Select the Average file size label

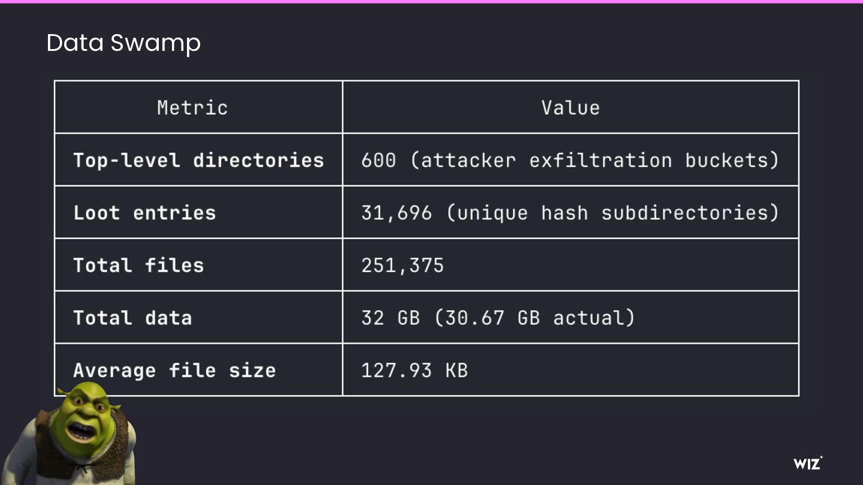point(174,370)
